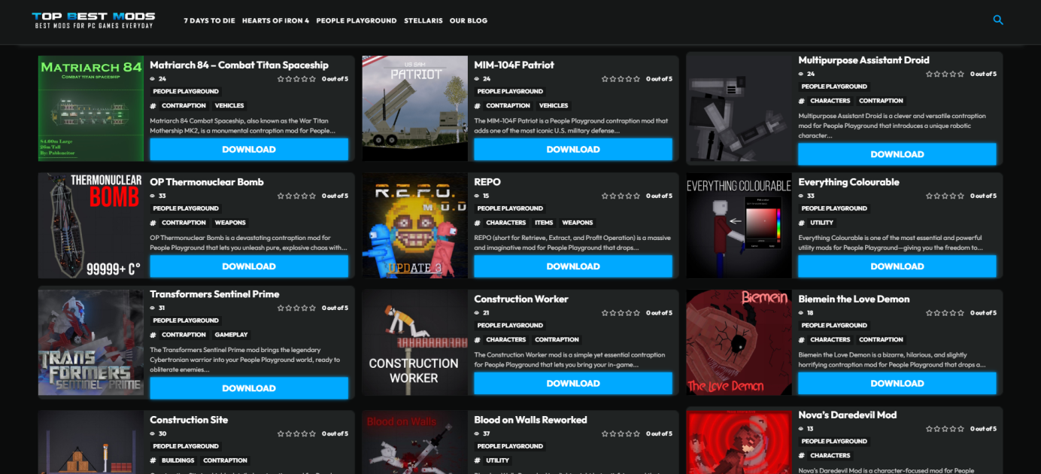Open Construction Worker title link
This screenshot has height=474, width=1041.
[x=521, y=299]
